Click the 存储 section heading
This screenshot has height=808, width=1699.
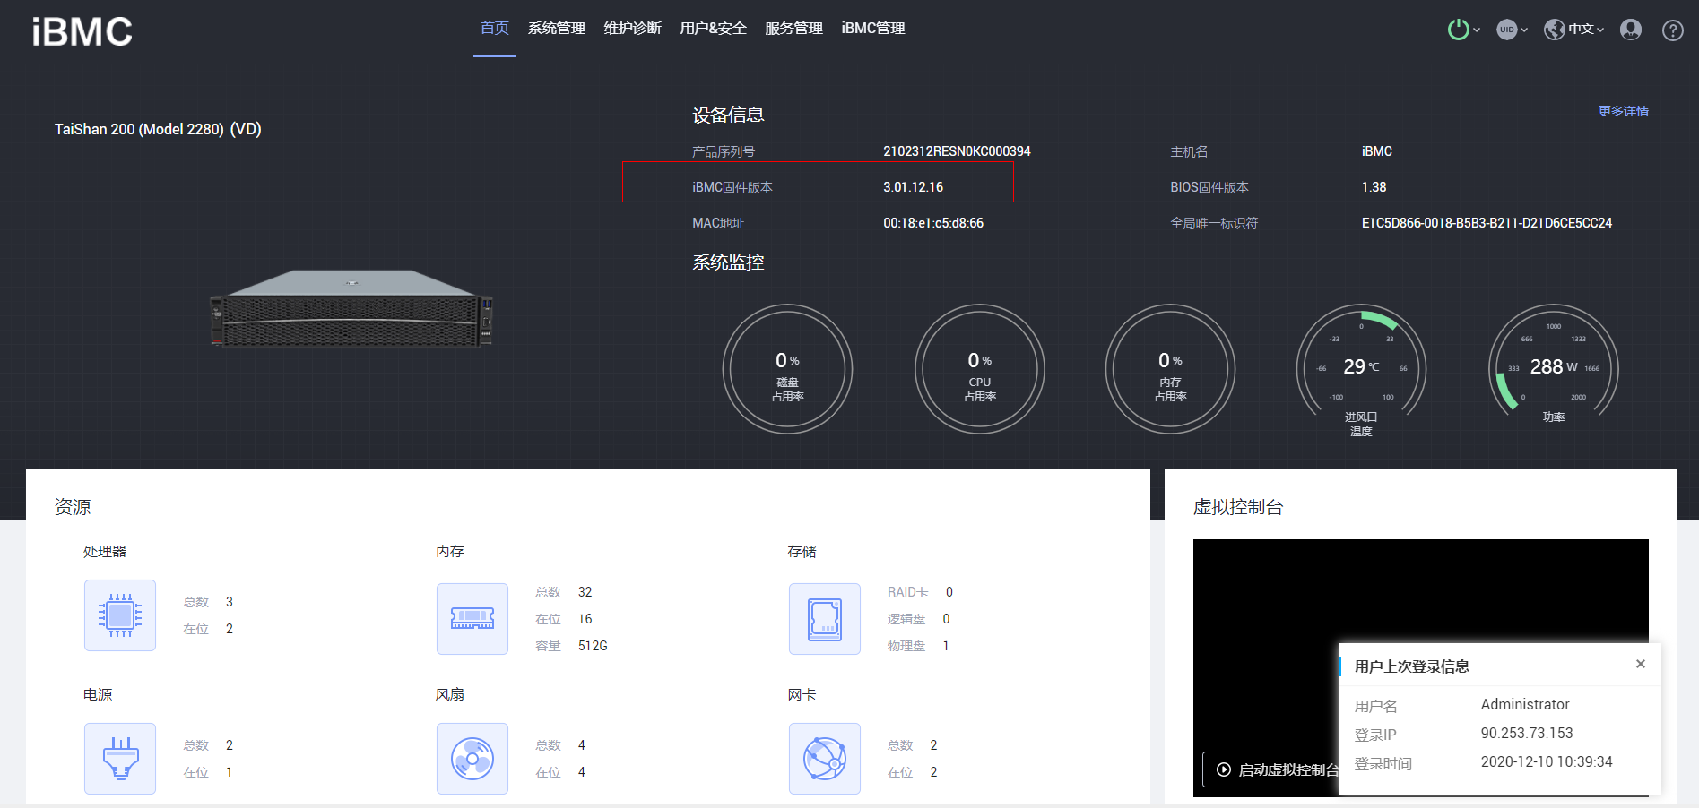pos(802,551)
